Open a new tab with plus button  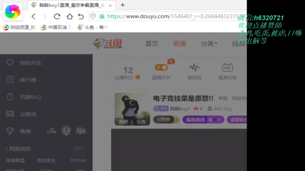[x=122, y=5]
